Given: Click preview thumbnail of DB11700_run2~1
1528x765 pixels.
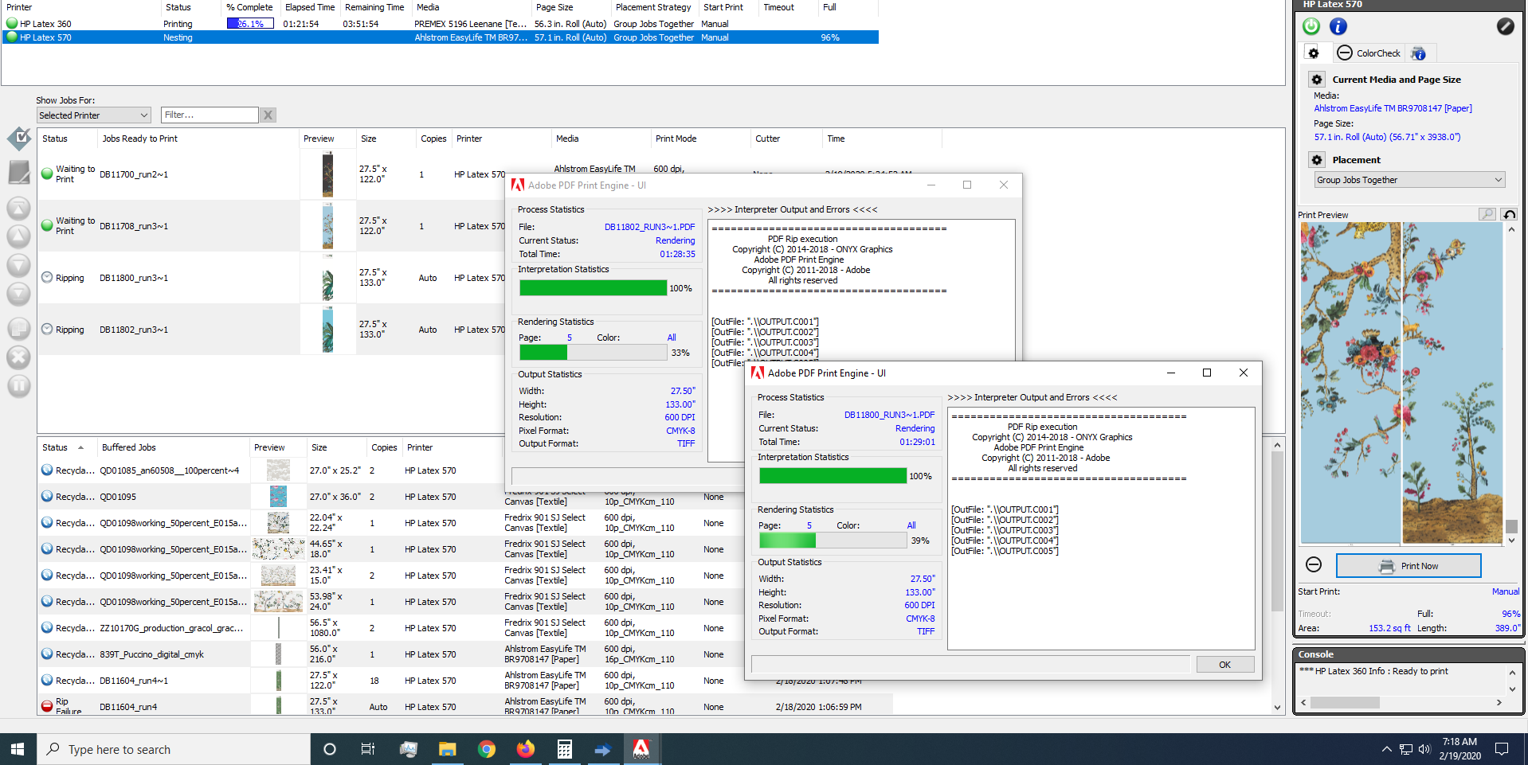Looking at the screenshot, I should click(327, 174).
